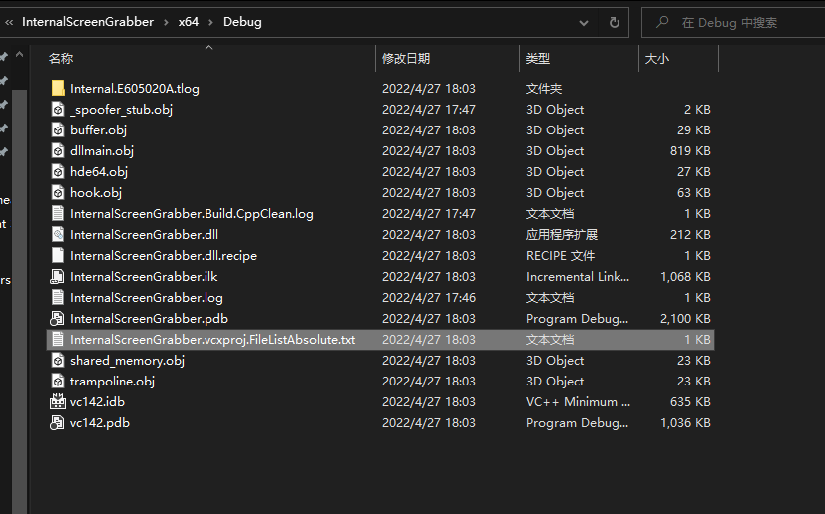Select the trampoline.obj file name
This screenshot has width=825, height=514.
tap(113, 382)
